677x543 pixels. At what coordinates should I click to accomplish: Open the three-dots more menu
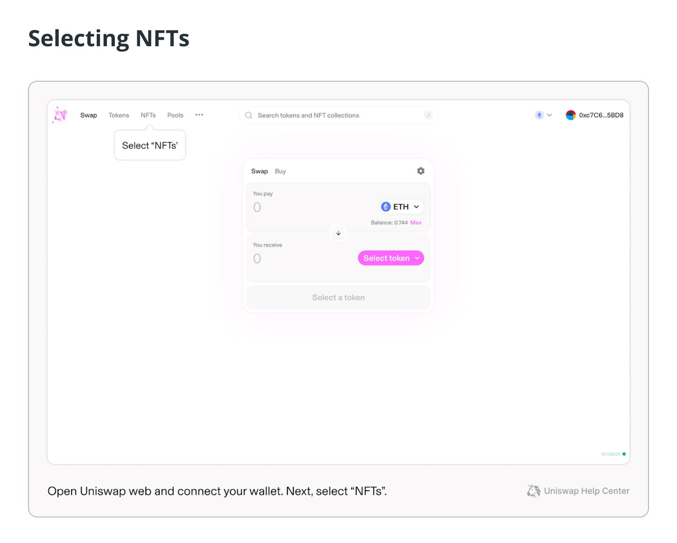[x=199, y=115]
